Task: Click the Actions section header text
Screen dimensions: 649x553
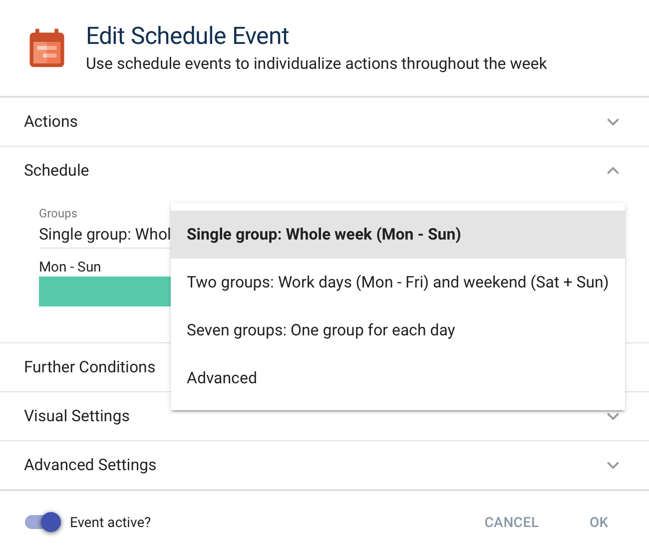Action: (50, 121)
